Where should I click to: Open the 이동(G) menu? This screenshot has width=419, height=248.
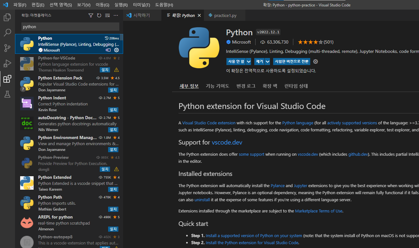[x=102, y=5]
